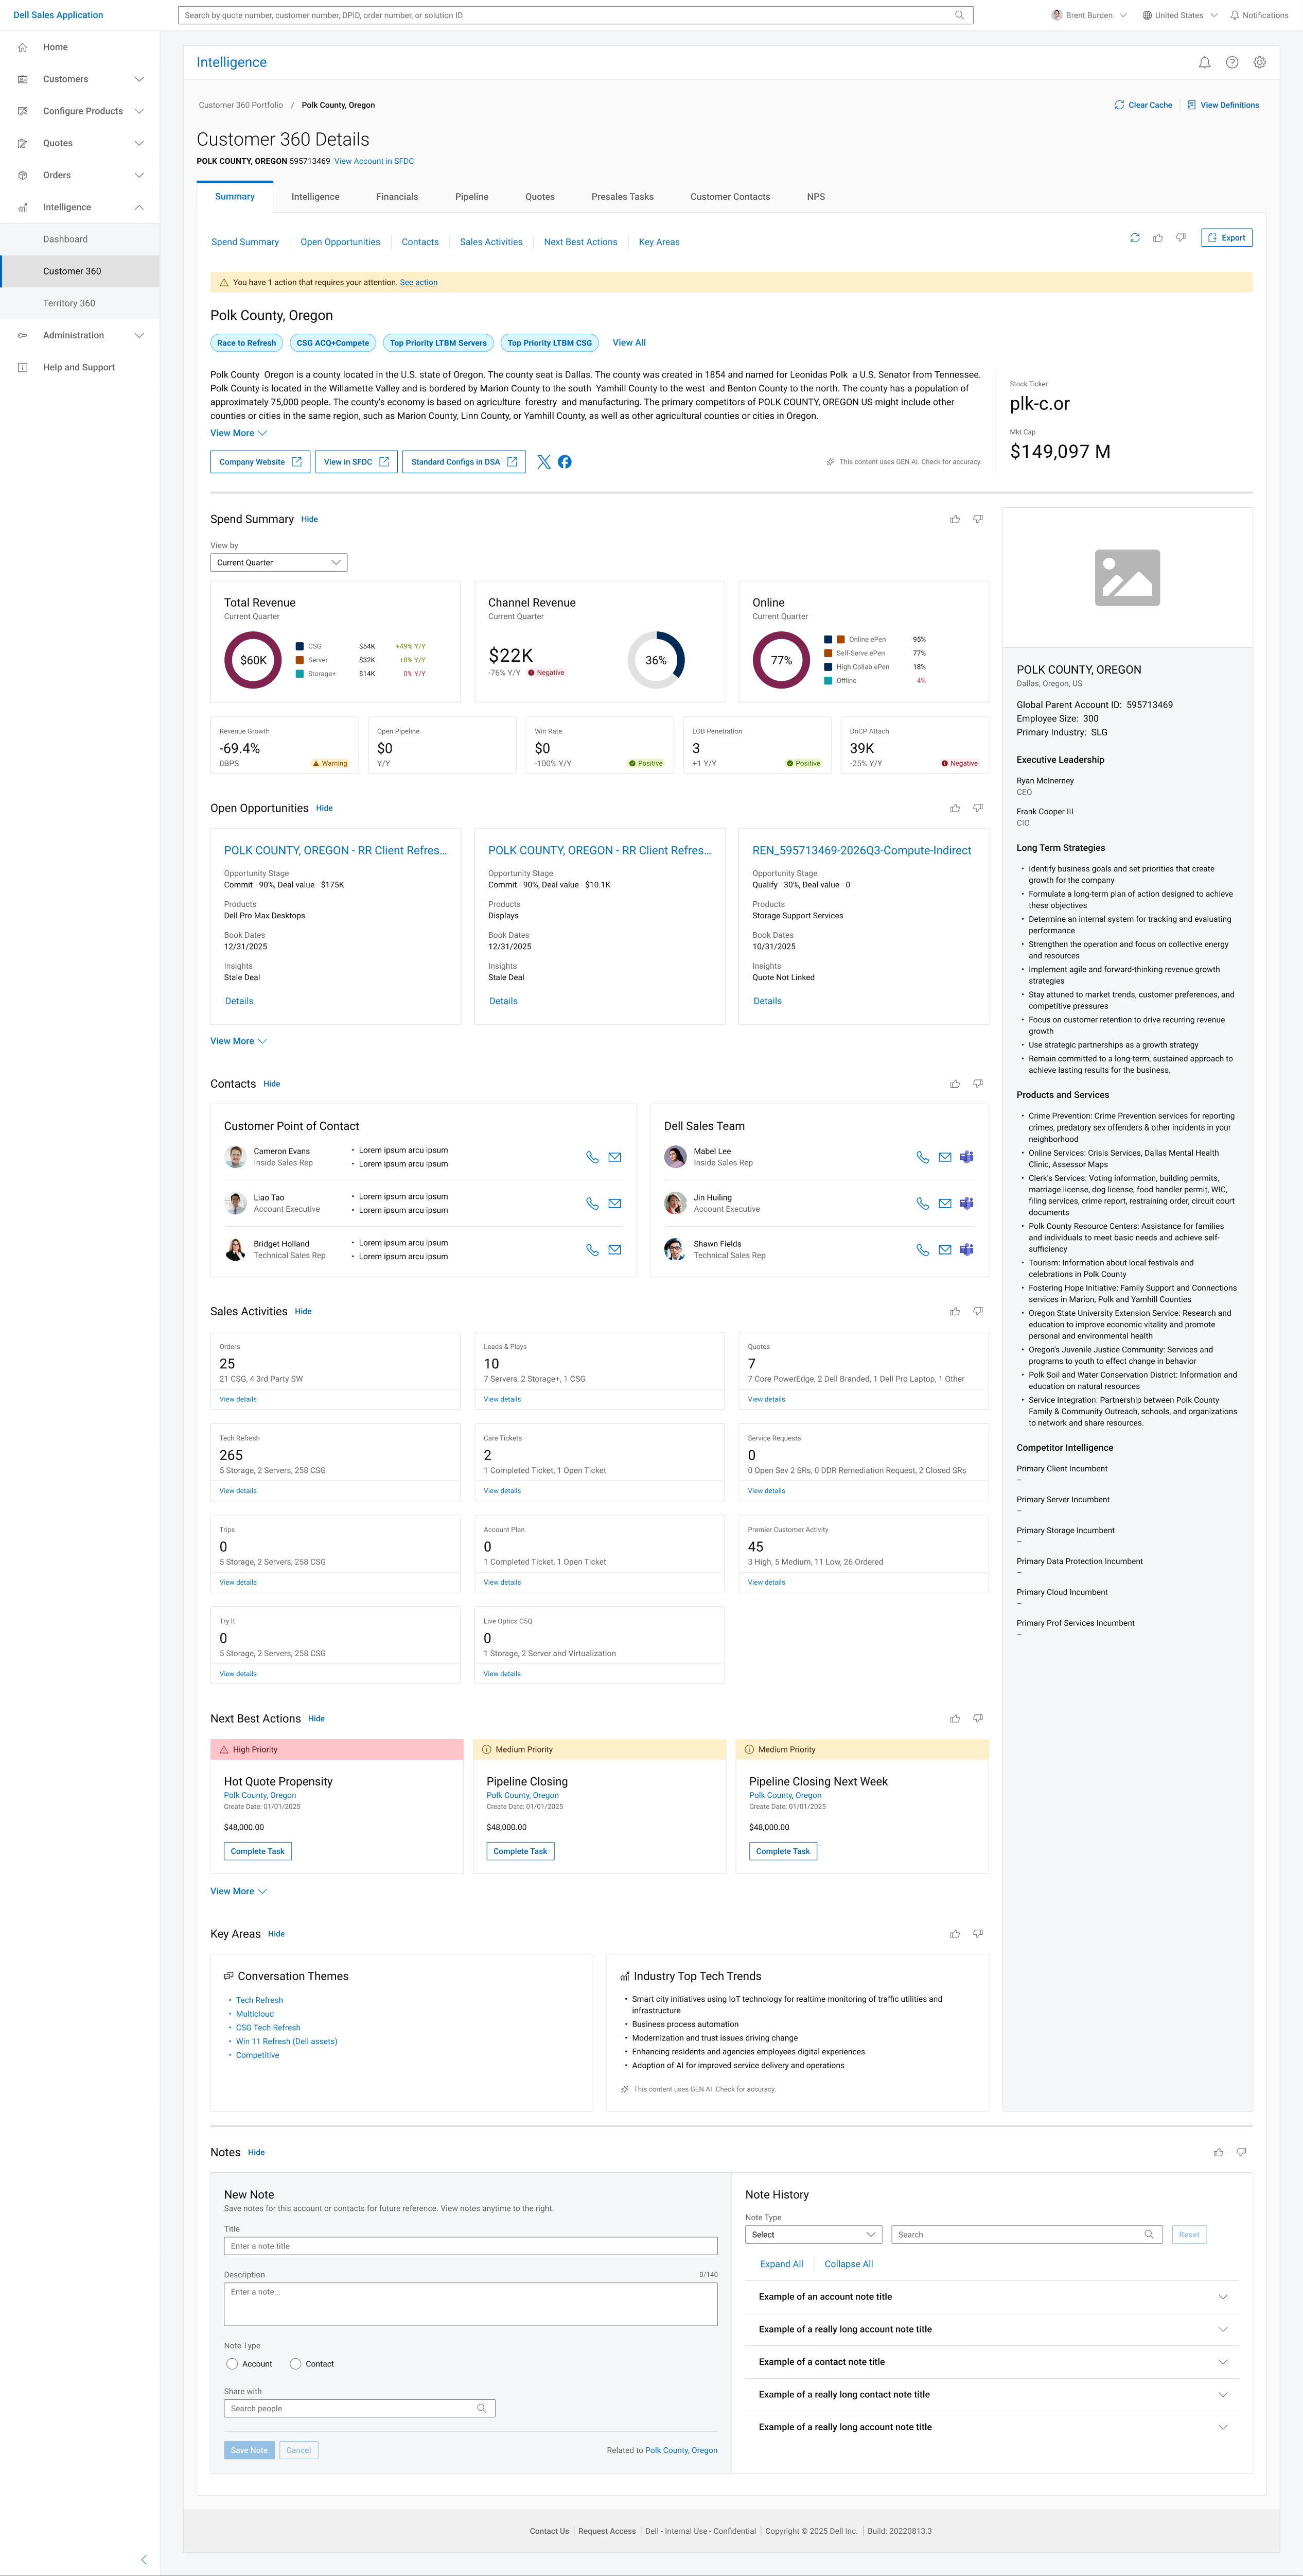Switch to the Pipeline tab
This screenshot has height=2576, width=1303.
pos(471,197)
